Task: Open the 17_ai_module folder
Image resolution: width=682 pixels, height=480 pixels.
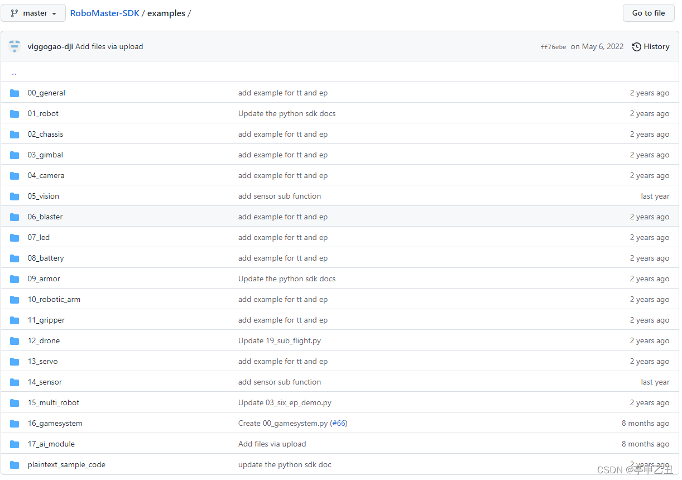Action: (51, 444)
